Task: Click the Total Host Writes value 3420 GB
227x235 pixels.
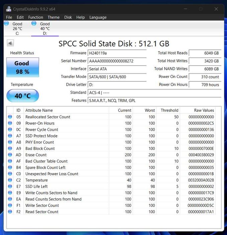Action: point(205,61)
